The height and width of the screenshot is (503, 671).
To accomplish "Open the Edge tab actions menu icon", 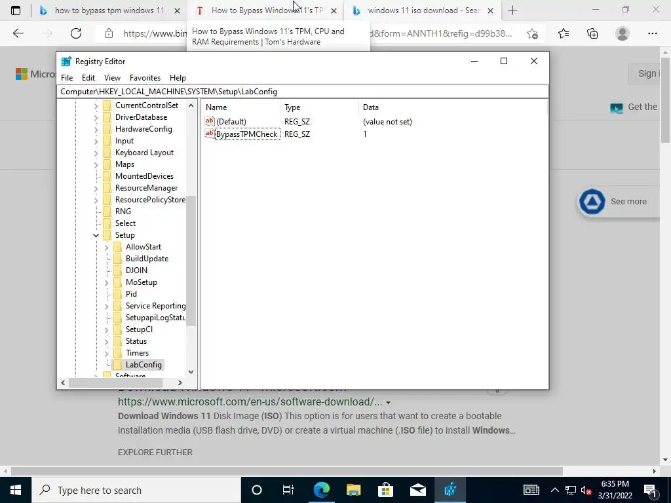I will coord(16,10).
